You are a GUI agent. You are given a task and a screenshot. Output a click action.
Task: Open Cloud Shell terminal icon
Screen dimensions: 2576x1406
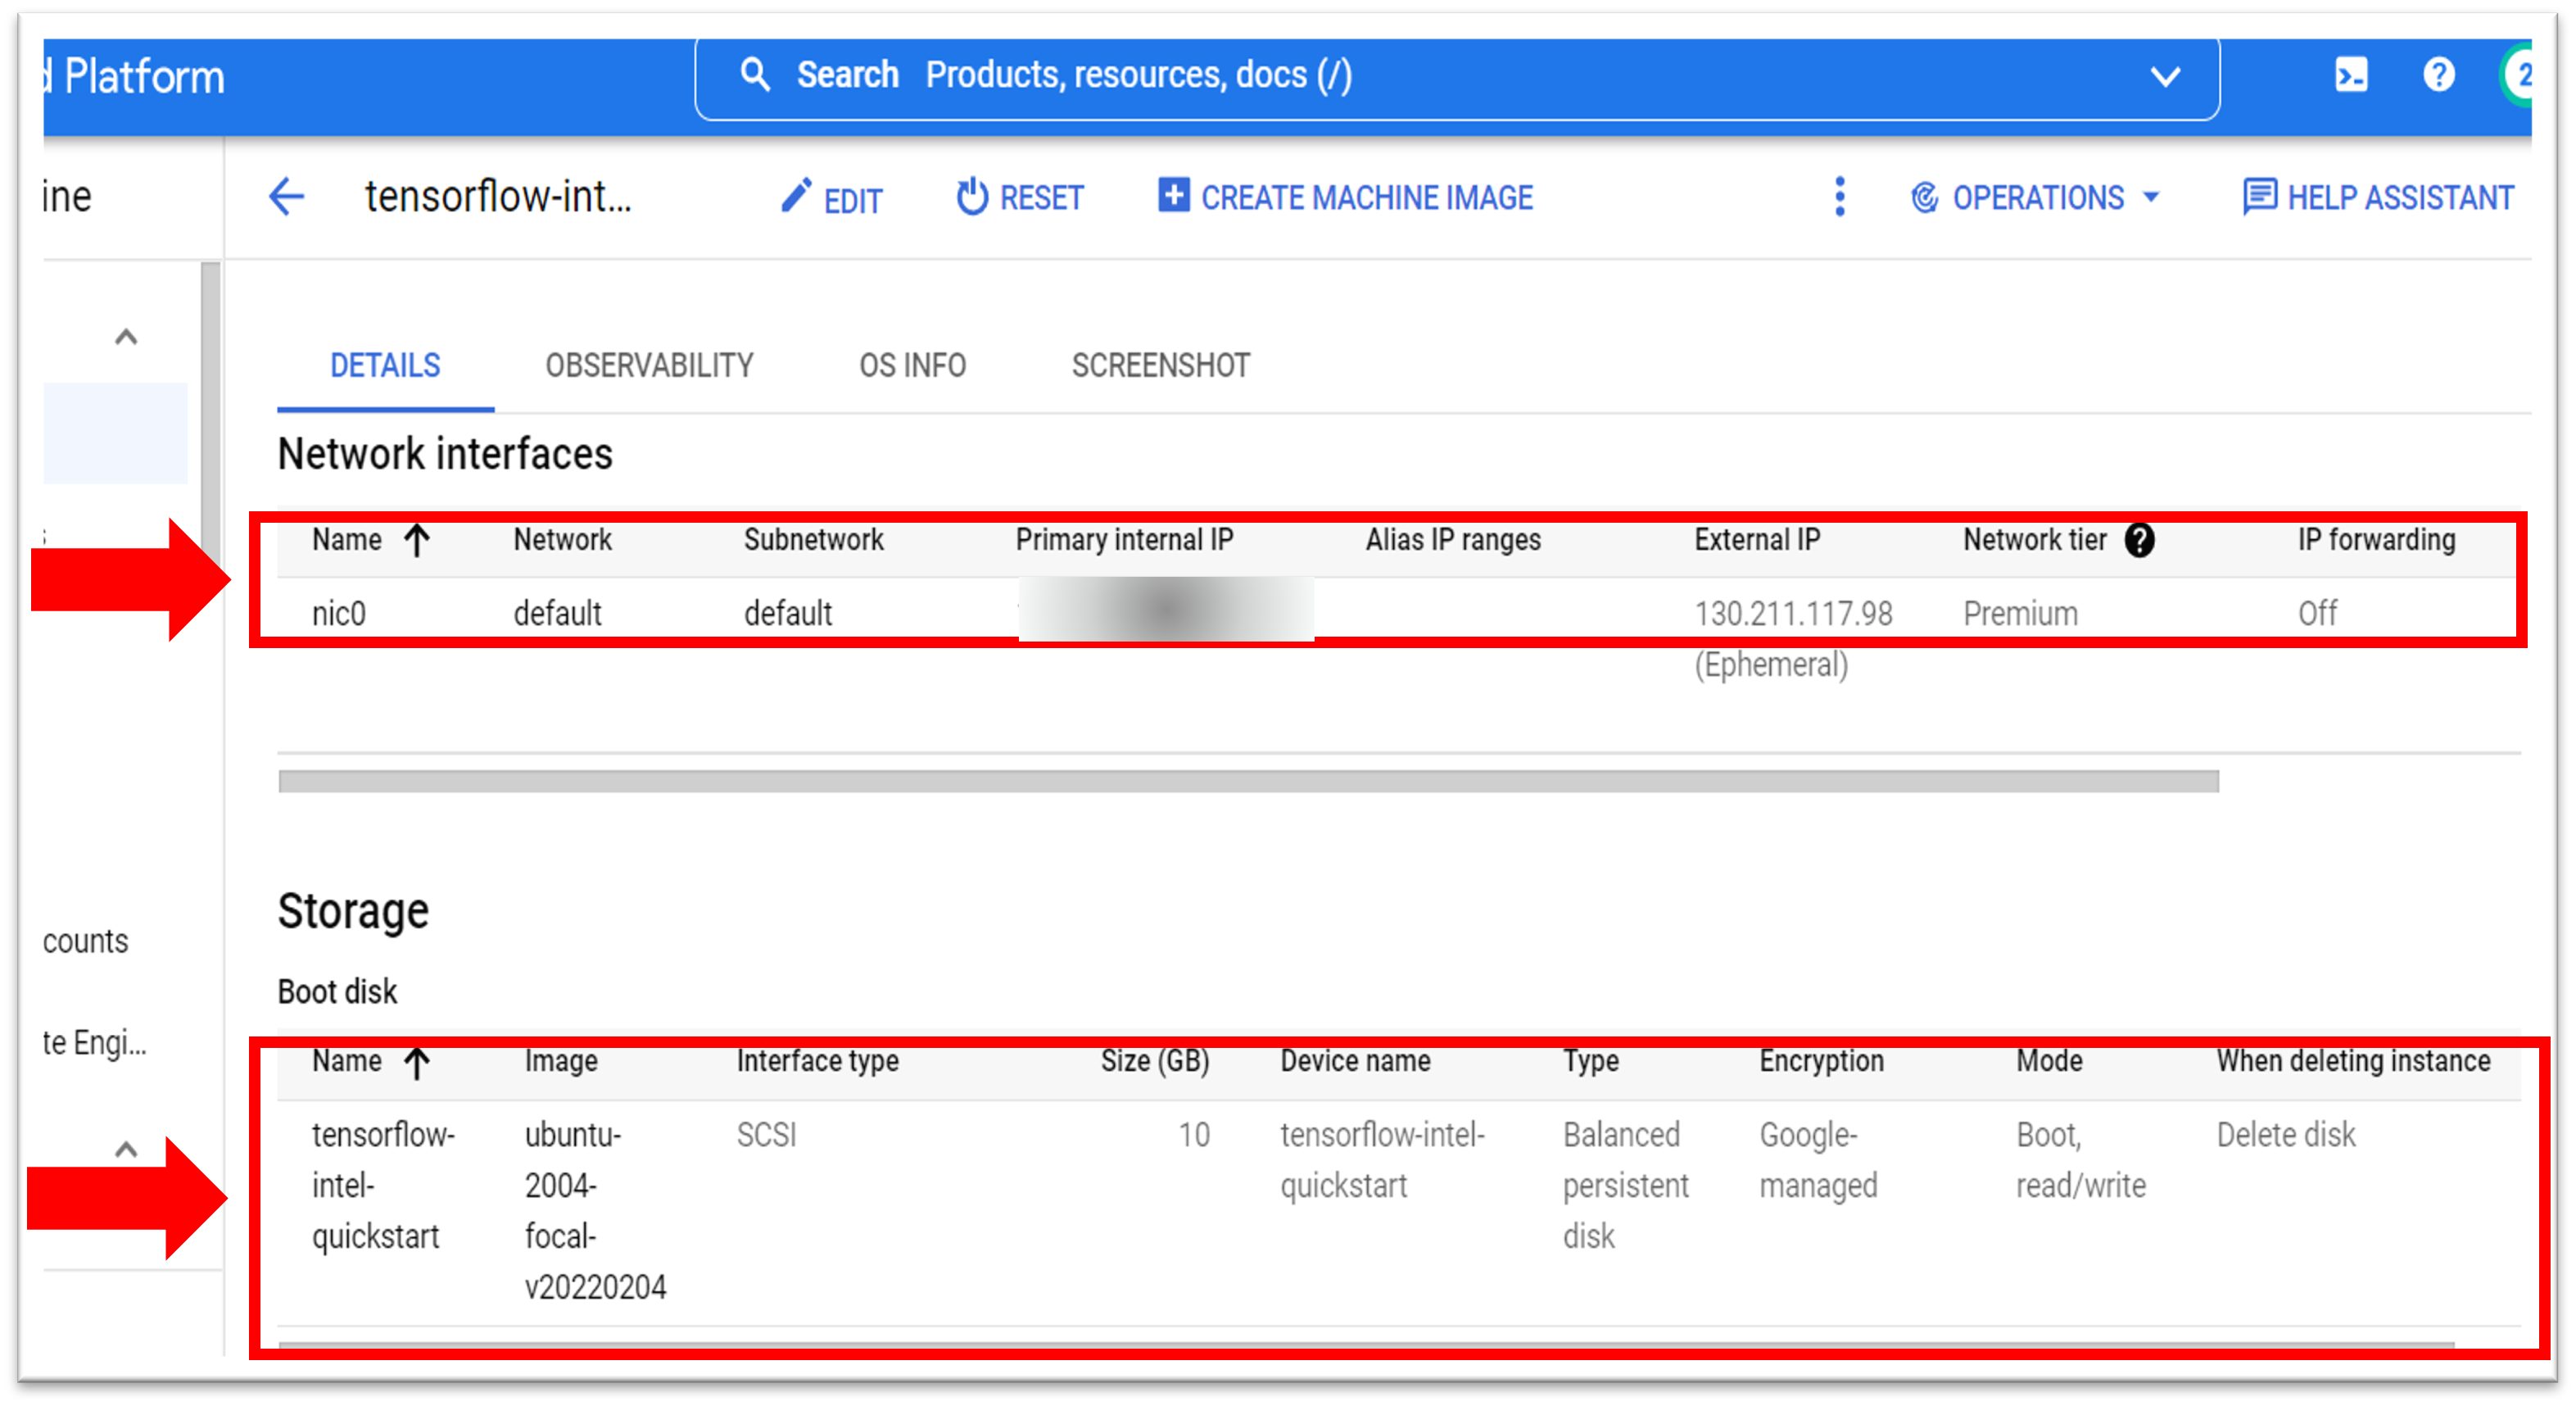[x=2351, y=75]
